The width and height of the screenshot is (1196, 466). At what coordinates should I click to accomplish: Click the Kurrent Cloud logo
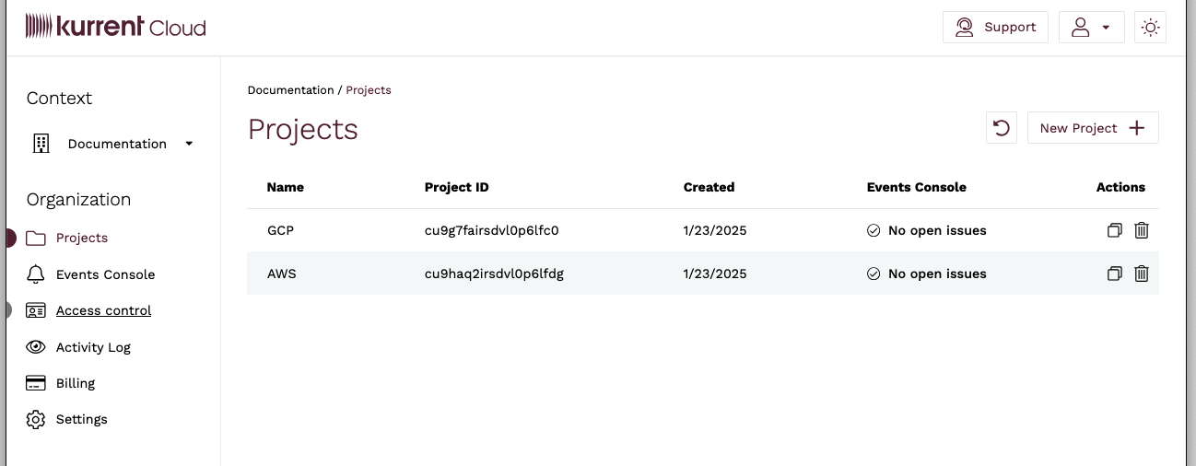116,27
